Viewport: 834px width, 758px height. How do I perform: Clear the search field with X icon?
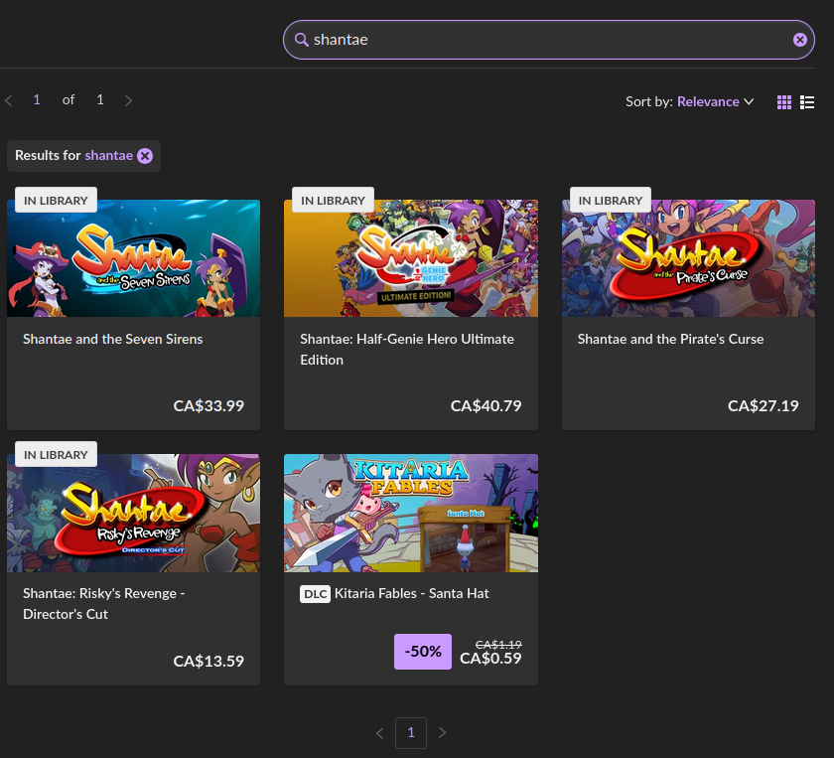click(799, 40)
